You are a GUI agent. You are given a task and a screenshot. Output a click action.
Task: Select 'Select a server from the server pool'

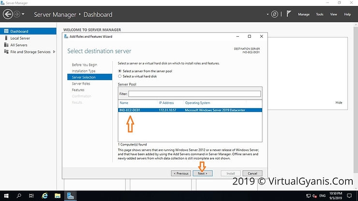(120, 71)
